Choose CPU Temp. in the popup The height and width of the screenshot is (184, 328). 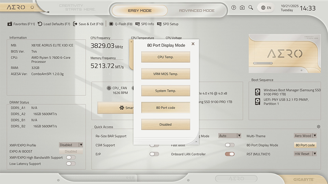165,57
